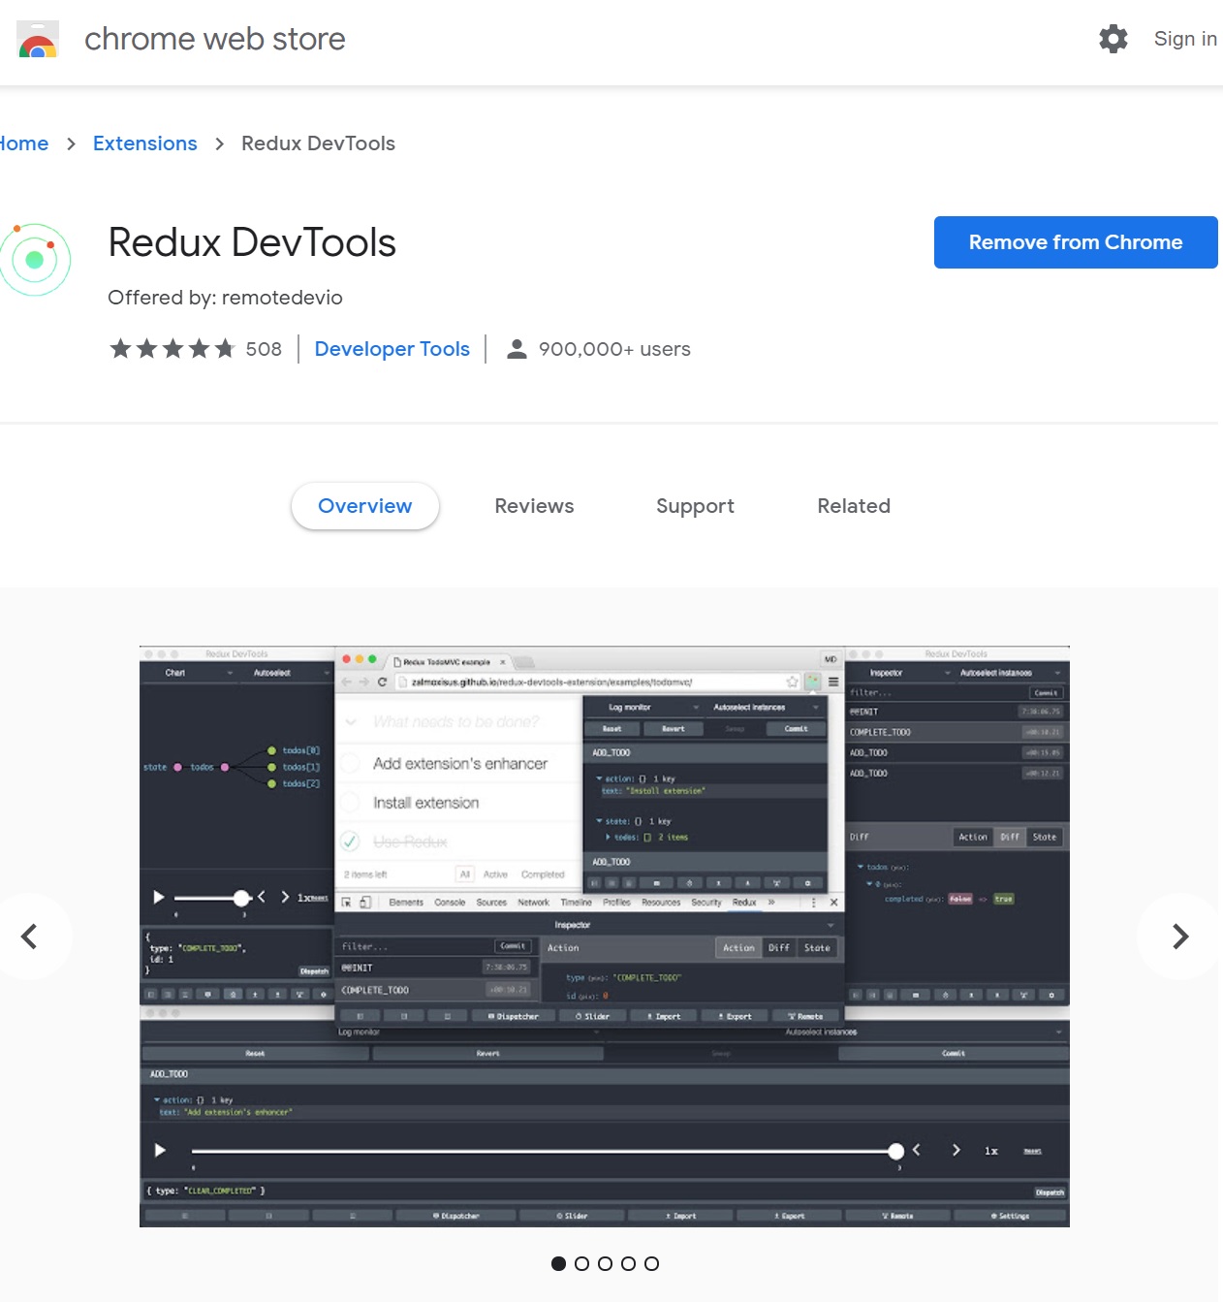This screenshot has height=1302, width=1223.
Task: Jump to the fourth carousel dot
Action: click(628, 1263)
